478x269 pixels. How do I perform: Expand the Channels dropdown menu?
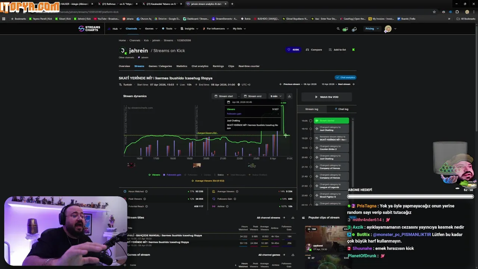pos(133,29)
